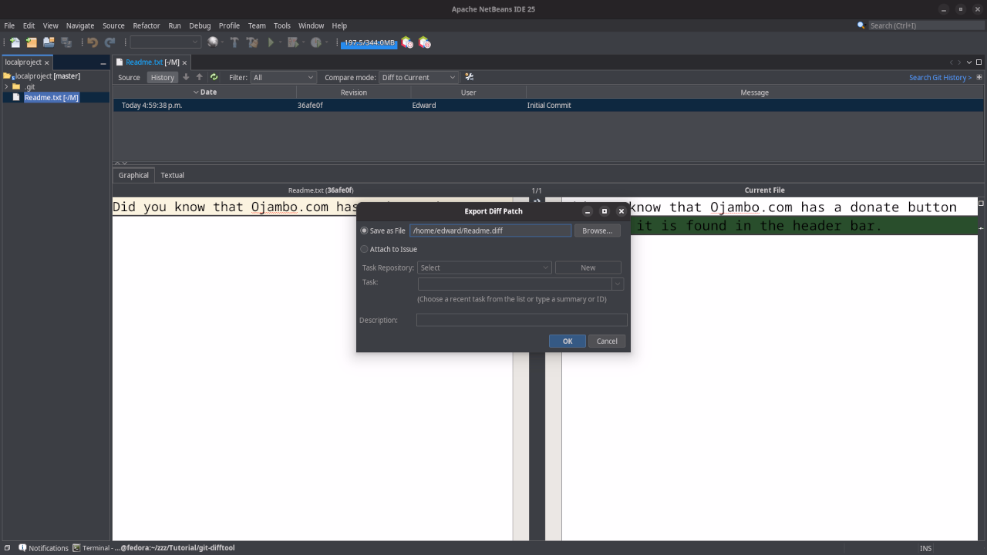This screenshot has width=987, height=555.
Task: Open the editor tabs list chevron
Action: (969, 62)
